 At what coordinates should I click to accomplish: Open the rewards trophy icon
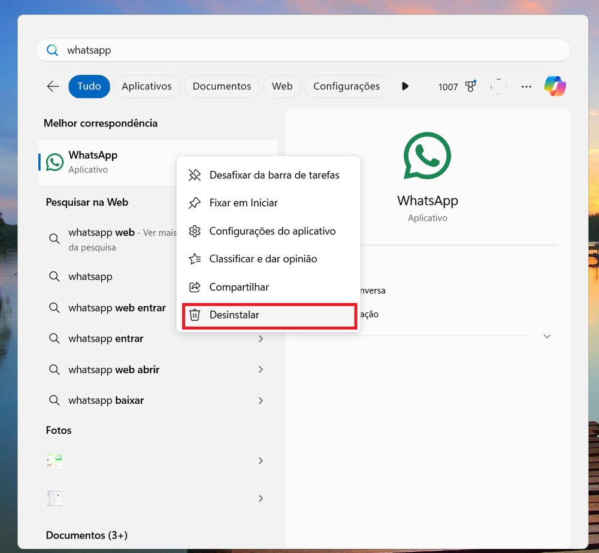[470, 86]
